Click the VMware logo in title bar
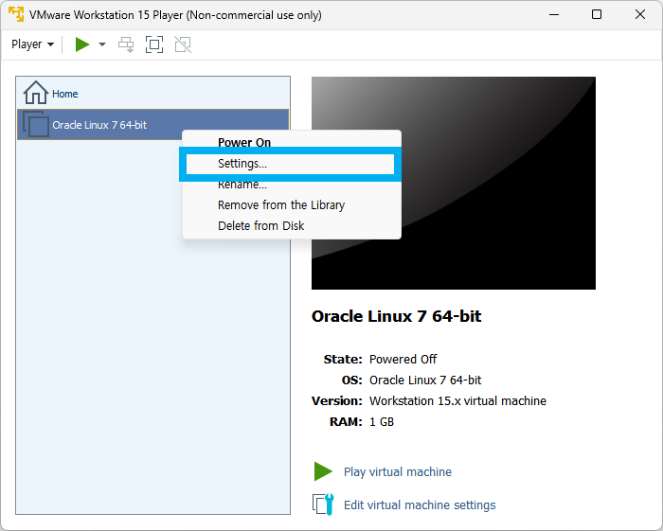 [16, 14]
